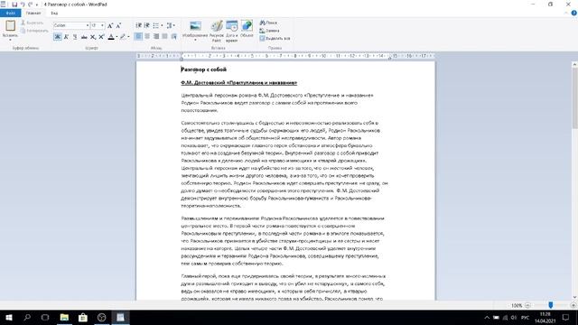Open the font size dropdown

(x=102, y=25)
